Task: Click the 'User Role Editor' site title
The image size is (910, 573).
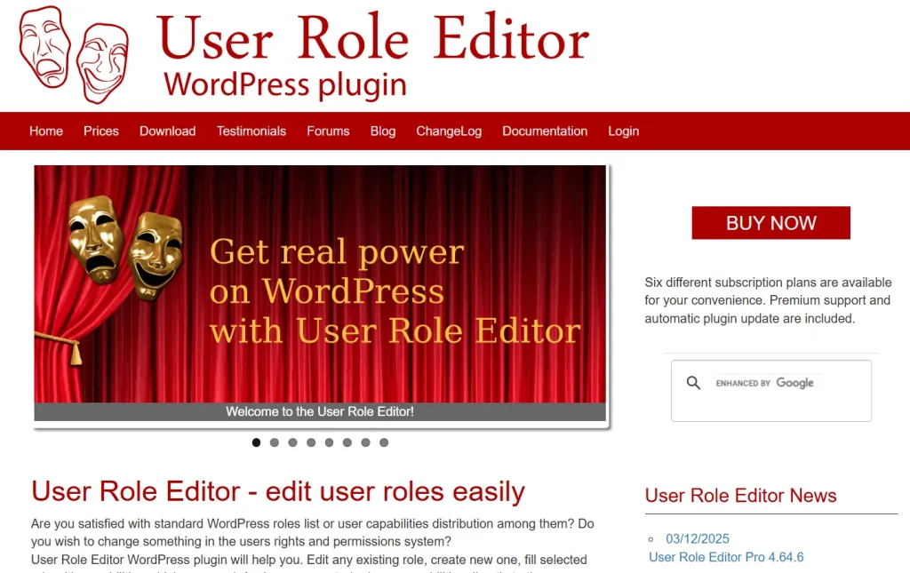Action: click(373, 37)
